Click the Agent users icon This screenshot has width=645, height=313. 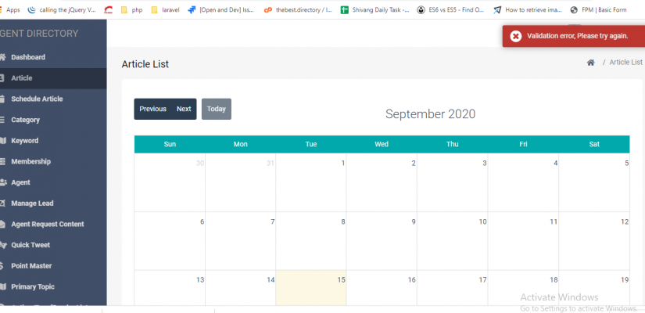[3, 182]
